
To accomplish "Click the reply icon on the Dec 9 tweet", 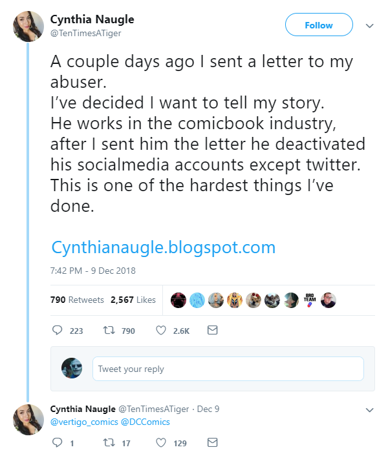I will click(57, 442).
